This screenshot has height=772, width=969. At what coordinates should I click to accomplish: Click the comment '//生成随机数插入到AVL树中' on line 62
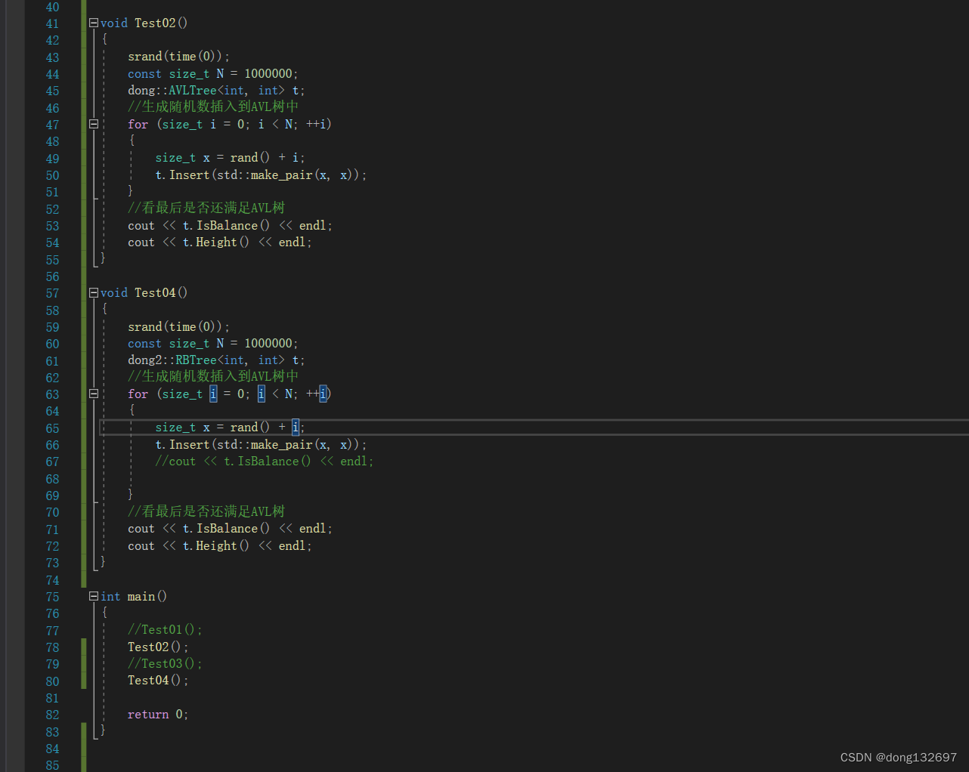(213, 377)
